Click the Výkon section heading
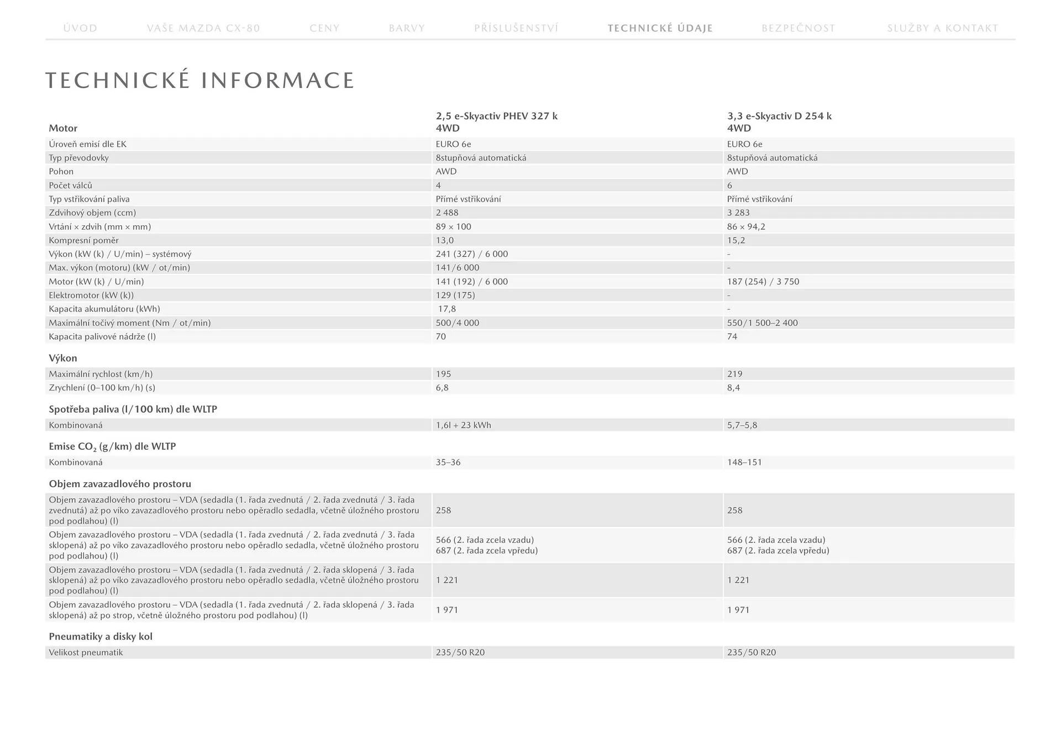This screenshot has height=750, width=1061. pos(63,358)
